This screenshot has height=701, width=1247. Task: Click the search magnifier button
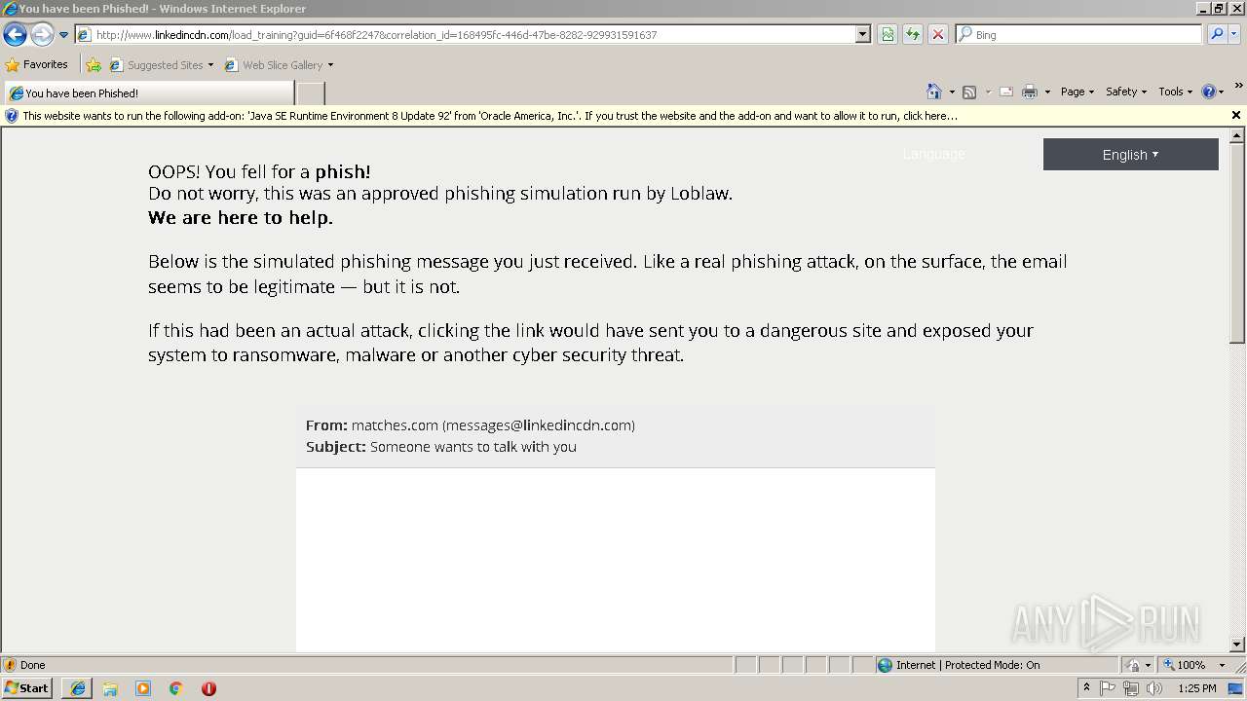coord(1217,35)
